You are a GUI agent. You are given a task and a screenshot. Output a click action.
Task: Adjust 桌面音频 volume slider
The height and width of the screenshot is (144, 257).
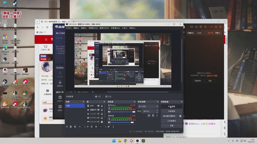coord(123,122)
